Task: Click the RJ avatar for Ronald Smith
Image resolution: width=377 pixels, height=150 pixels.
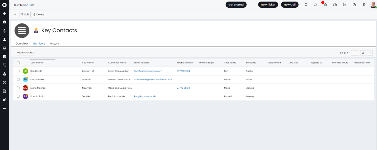Action: tap(25, 96)
